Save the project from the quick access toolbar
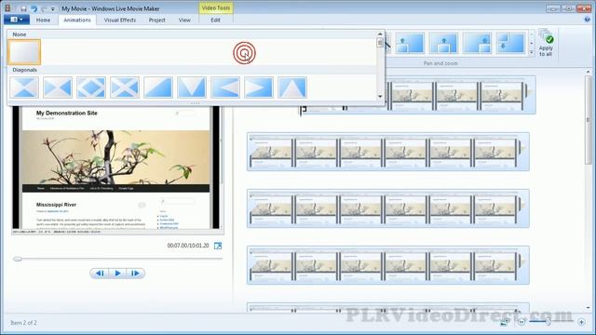 pos(23,8)
